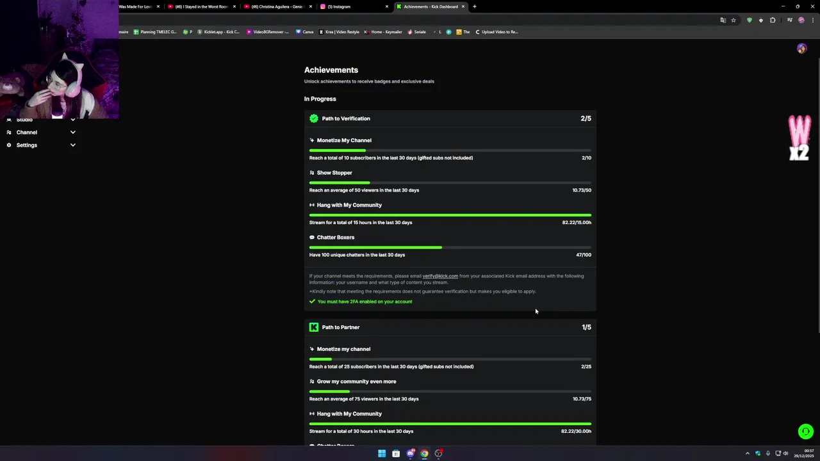The height and width of the screenshot is (461, 820).
Task: Expand the Channel sidebar section
Action: (x=73, y=133)
